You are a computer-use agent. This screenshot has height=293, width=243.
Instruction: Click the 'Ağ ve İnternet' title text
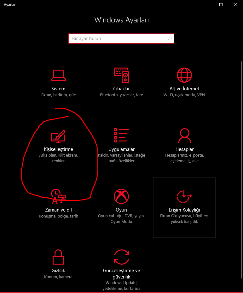click(184, 89)
